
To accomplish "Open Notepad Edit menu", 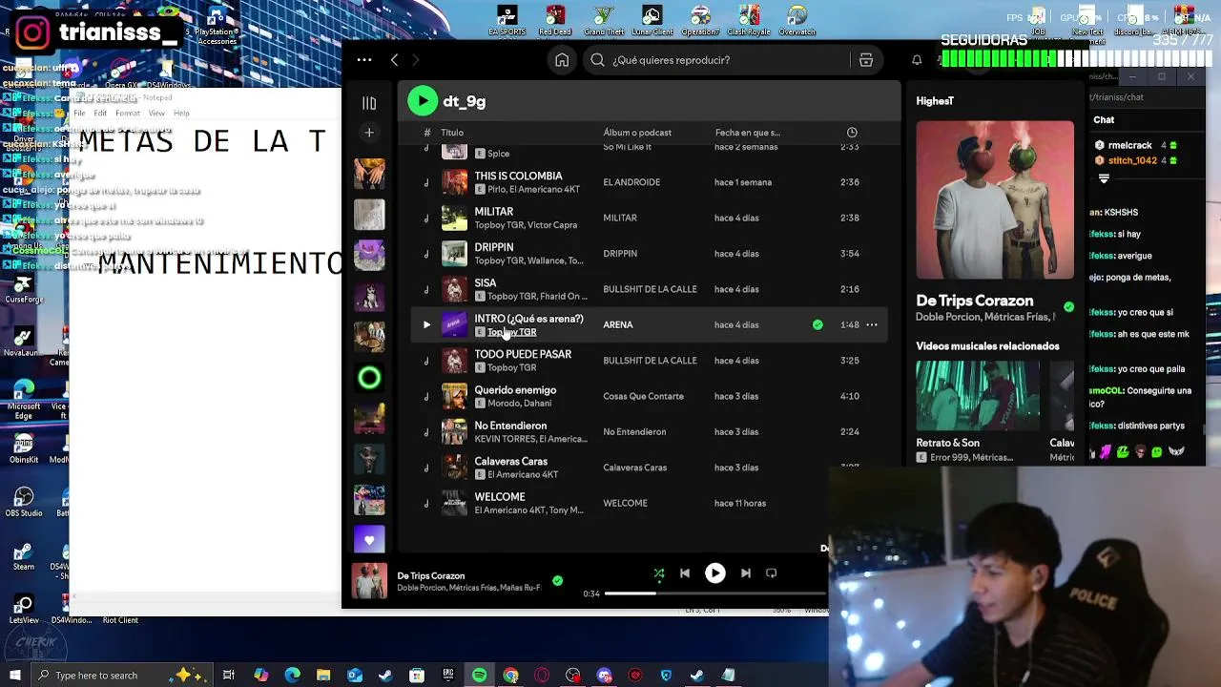I will tap(100, 114).
